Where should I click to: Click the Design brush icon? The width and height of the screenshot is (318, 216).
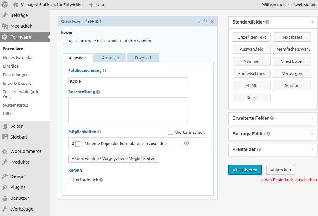pos(5,176)
